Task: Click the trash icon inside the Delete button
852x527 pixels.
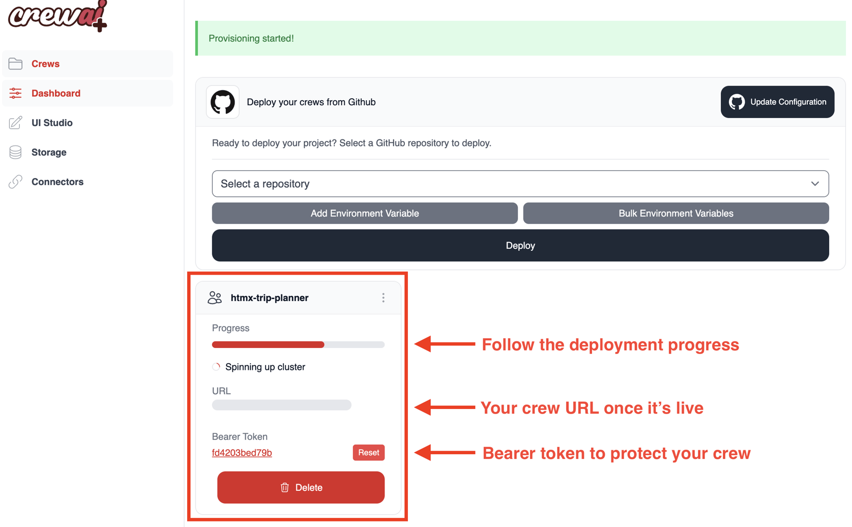Action: 284,487
